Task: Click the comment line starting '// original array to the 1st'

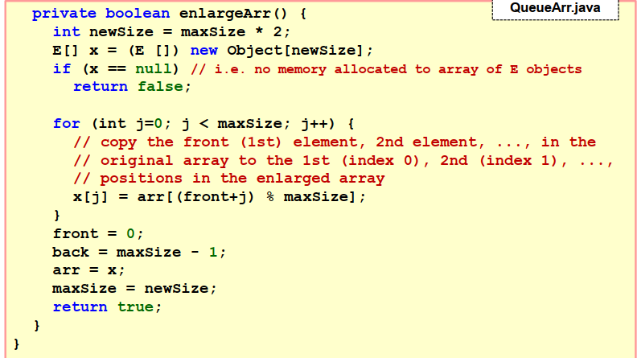Action: [x=343, y=161]
